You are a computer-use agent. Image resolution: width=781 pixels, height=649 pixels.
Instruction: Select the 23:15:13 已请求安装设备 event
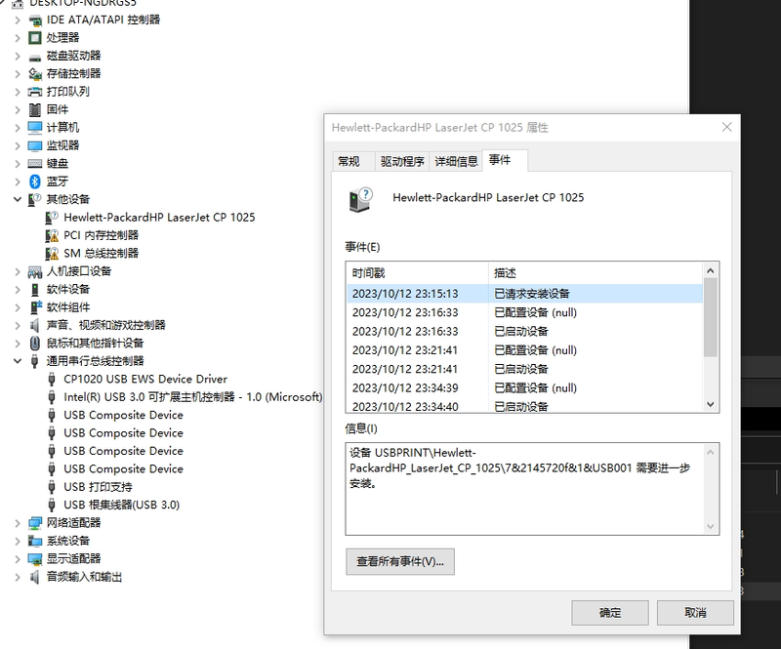[x=525, y=294]
